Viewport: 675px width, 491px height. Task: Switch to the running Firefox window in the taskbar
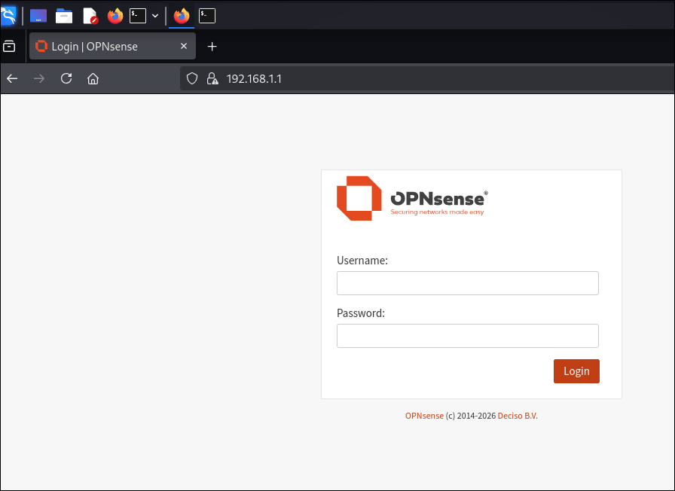coord(182,16)
